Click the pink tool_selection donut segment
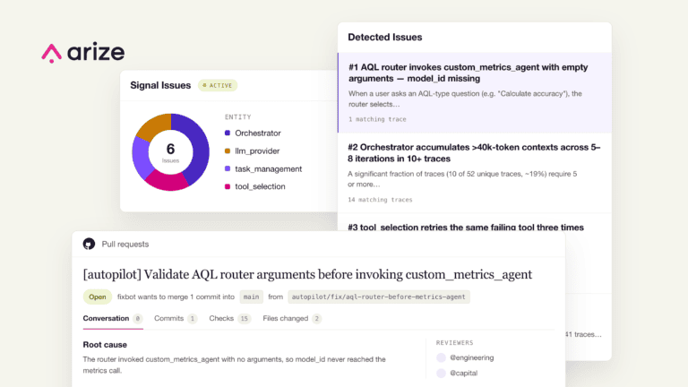Screen dimensions: 688x387 (167, 182)
